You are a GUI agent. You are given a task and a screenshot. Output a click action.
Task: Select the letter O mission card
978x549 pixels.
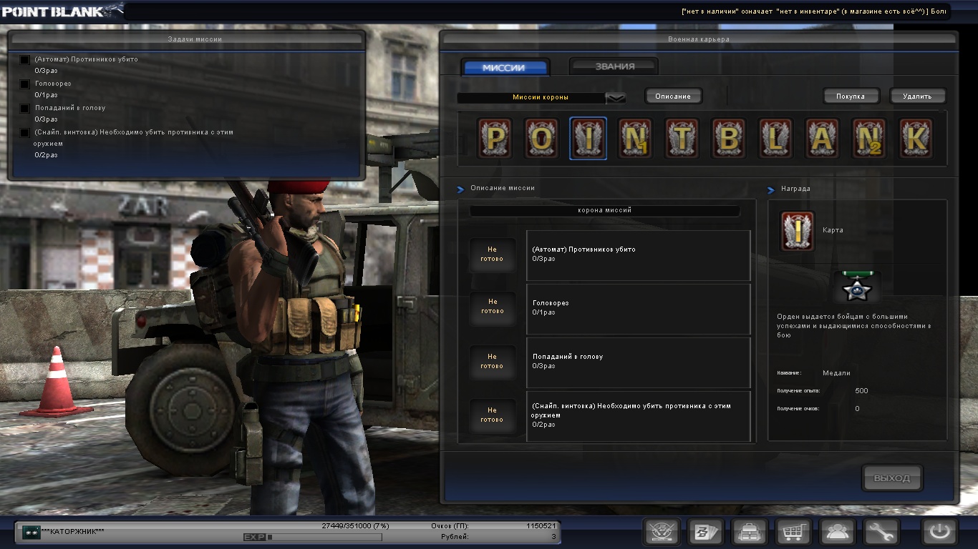pos(541,138)
